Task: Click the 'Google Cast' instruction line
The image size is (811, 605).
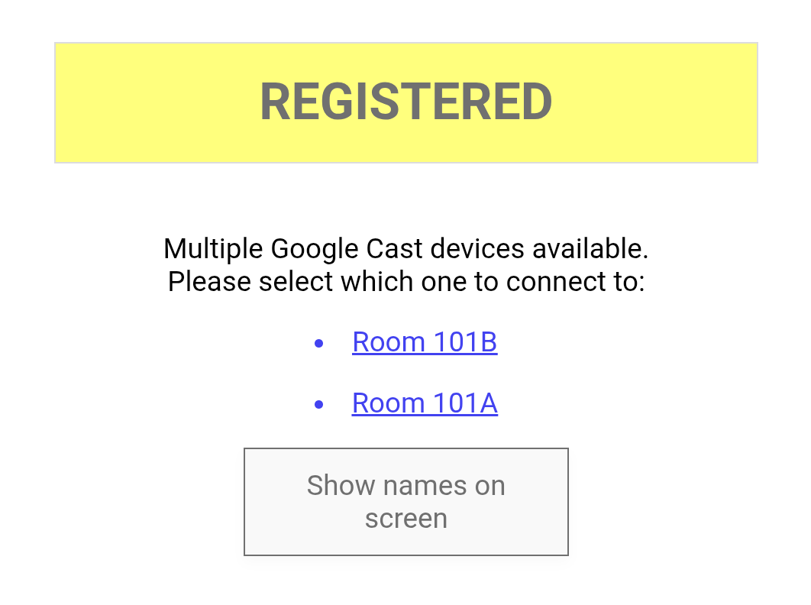Action: [x=405, y=249]
